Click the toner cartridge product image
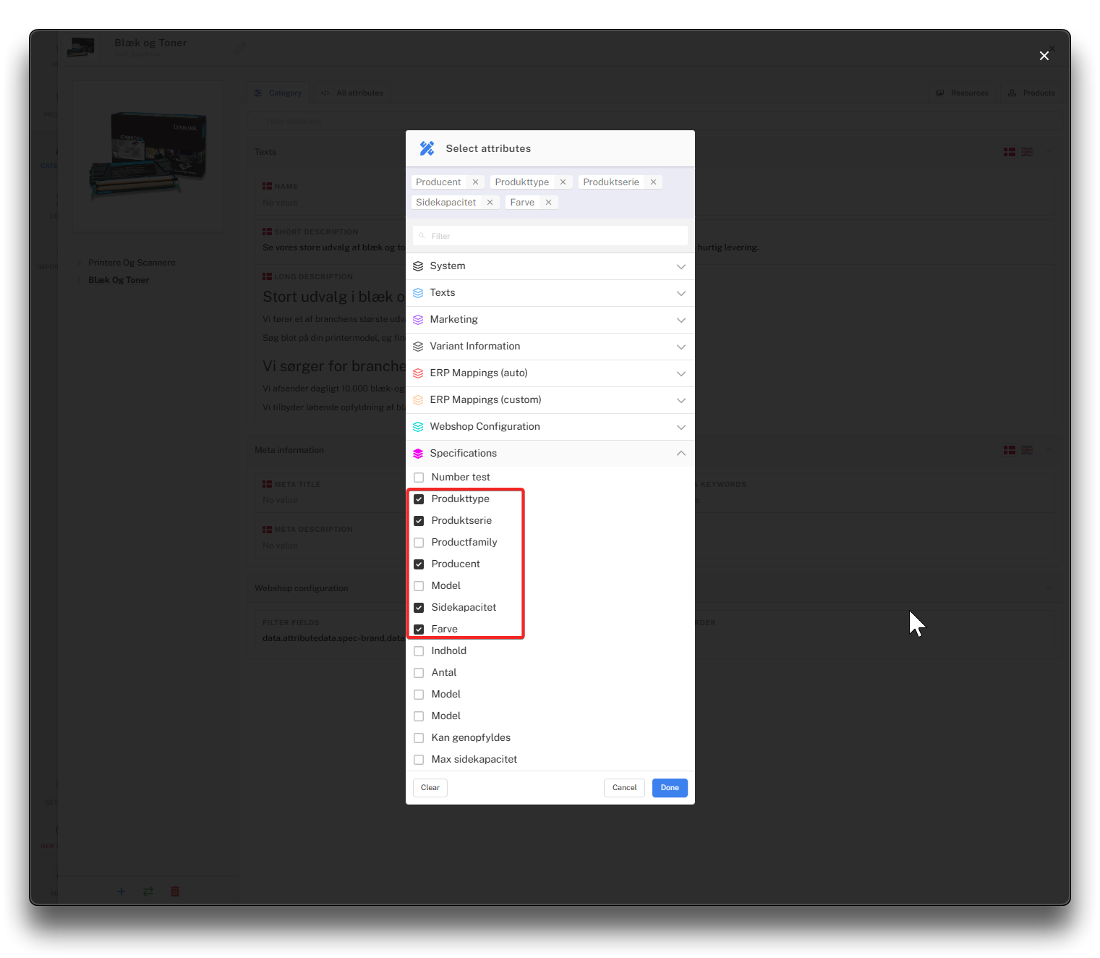The width and height of the screenshot is (1100, 958). (148, 155)
